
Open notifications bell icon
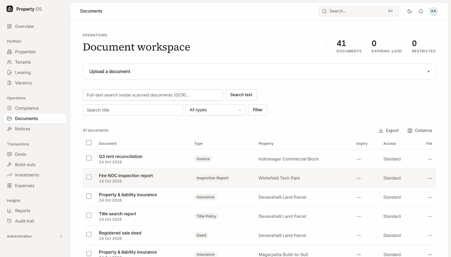[x=421, y=11]
